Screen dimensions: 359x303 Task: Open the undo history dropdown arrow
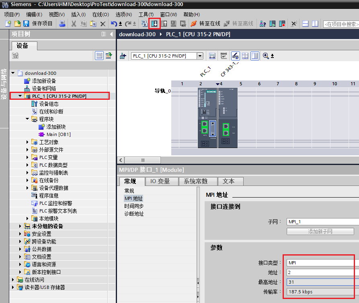point(120,24)
